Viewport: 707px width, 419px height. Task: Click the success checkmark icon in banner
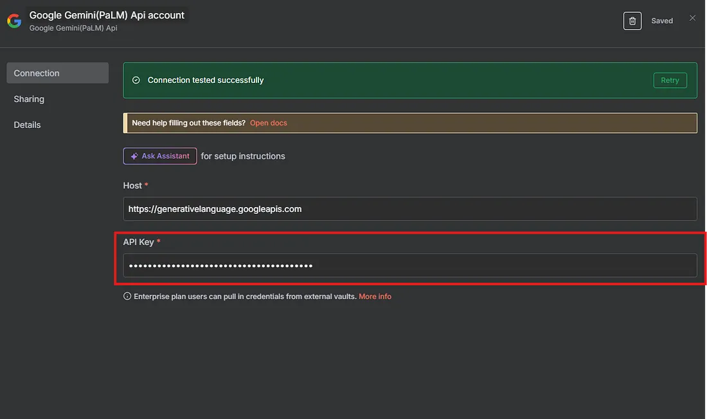[x=136, y=80]
